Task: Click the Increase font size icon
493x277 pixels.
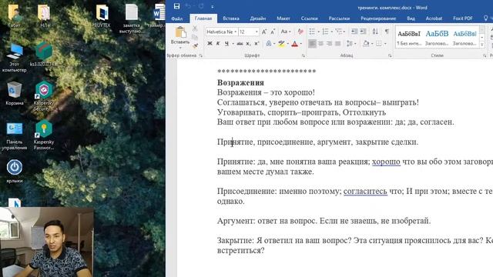Action: [x=264, y=32]
